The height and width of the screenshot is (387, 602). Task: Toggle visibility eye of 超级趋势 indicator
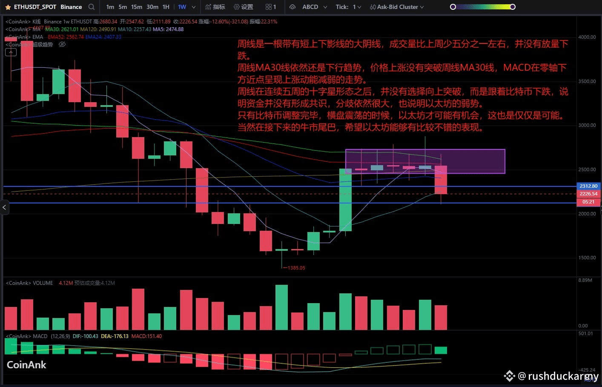coord(62,44)
